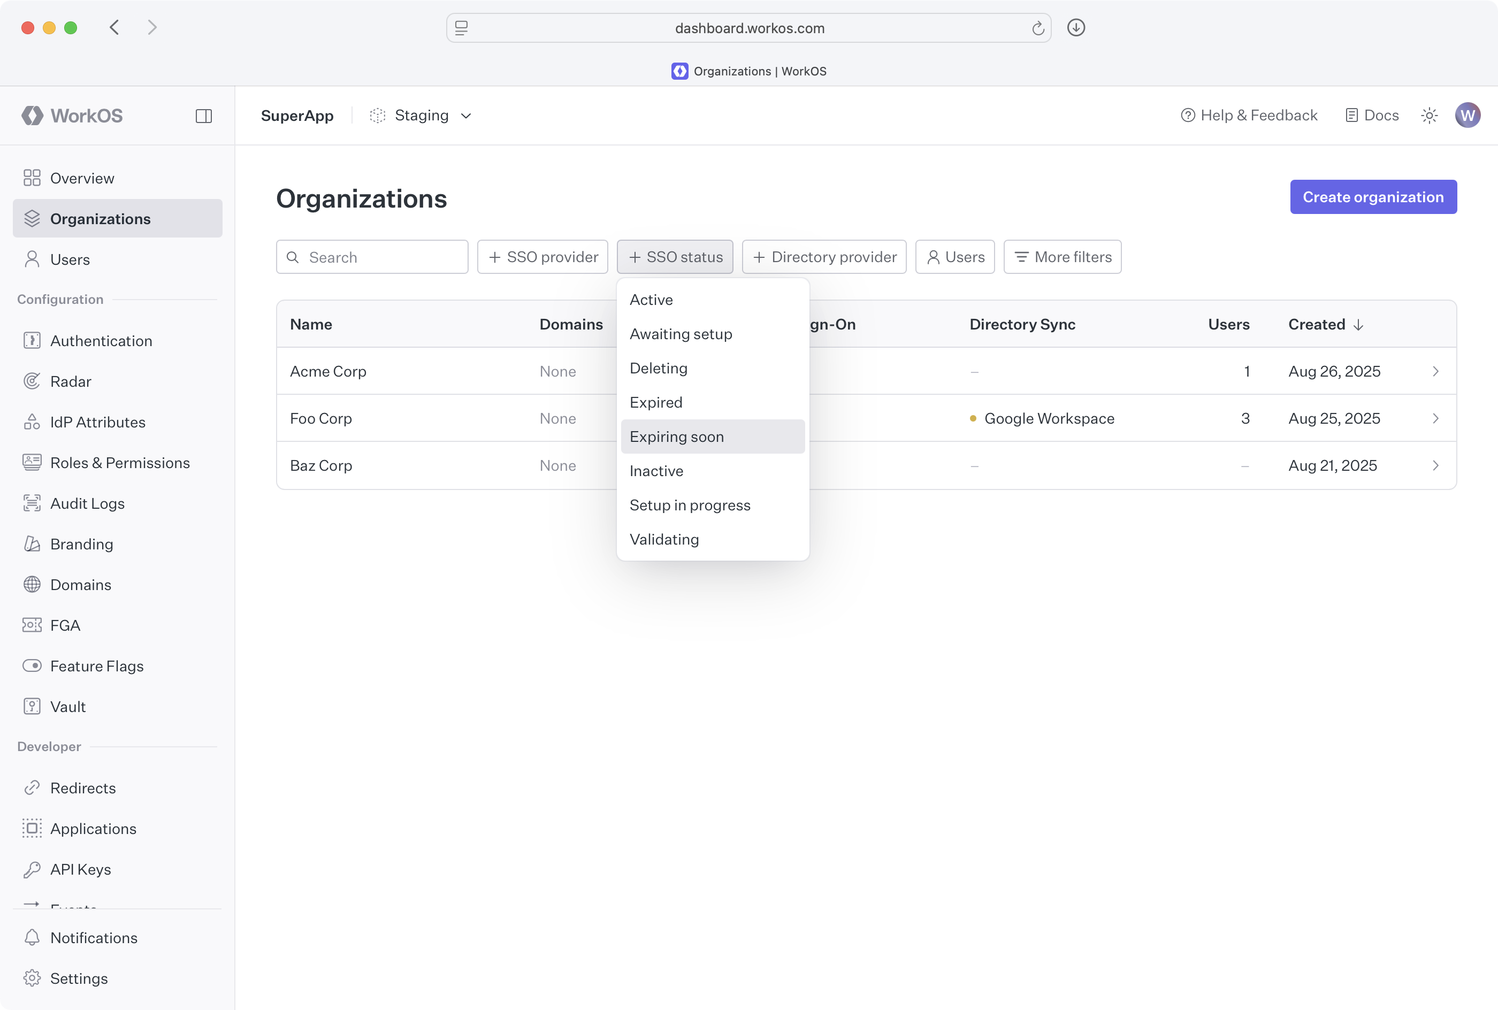Open Branding configuration
Image resolution: width=1498 pixels, height=1010 pixels.
click(x=81, y=544)
